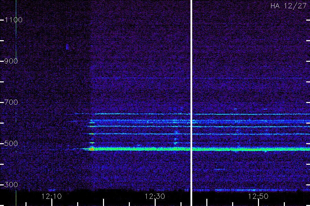Image resolution: width=310 pixels, height=206 pixels.
Task: Click the 12:10 time axis label
Action: (x=52, y=196)
